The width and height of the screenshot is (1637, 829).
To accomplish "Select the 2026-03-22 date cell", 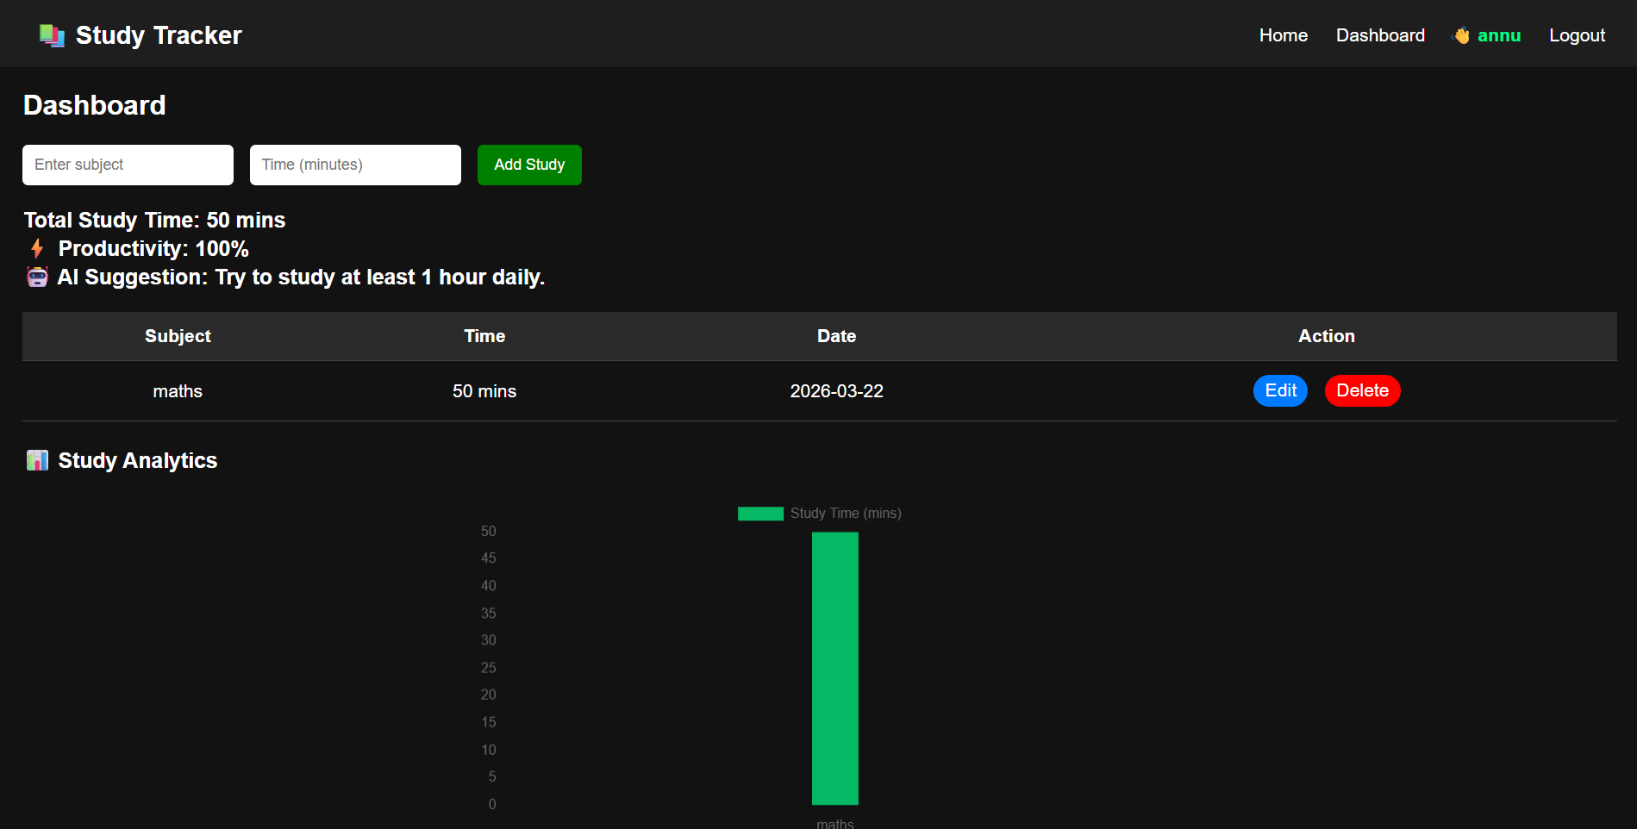I will click(x=836, y=391).
